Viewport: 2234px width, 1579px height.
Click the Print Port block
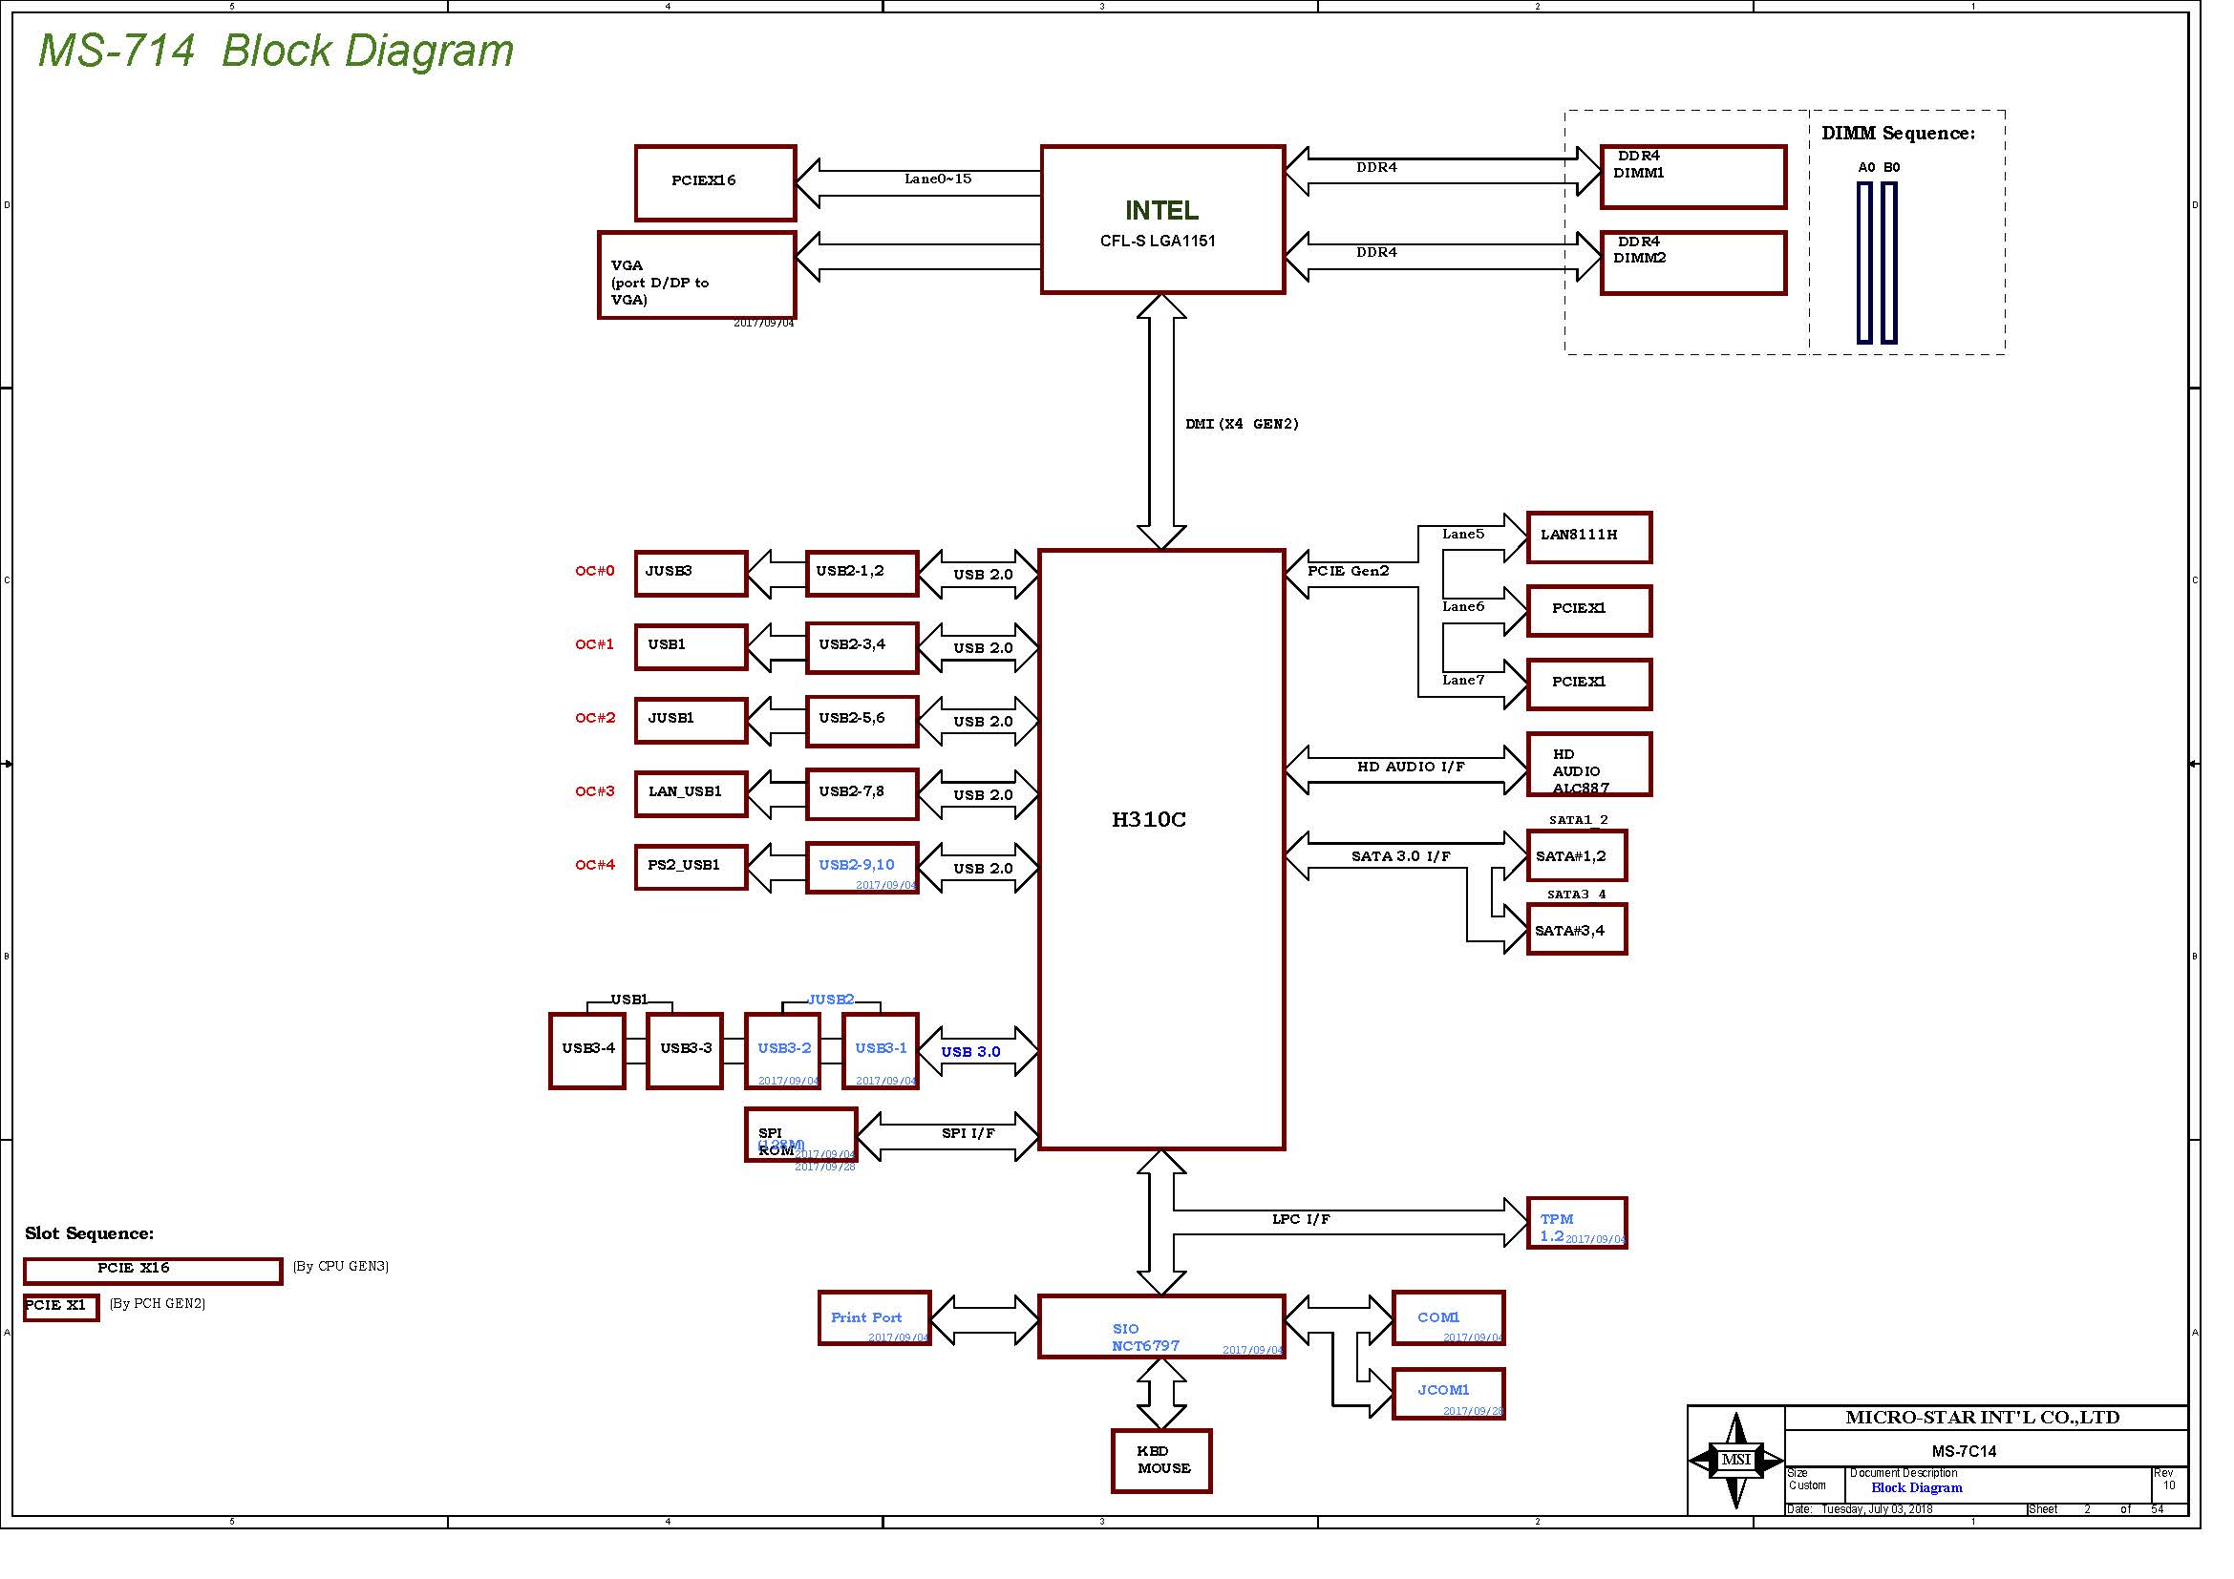point(874,1317)
